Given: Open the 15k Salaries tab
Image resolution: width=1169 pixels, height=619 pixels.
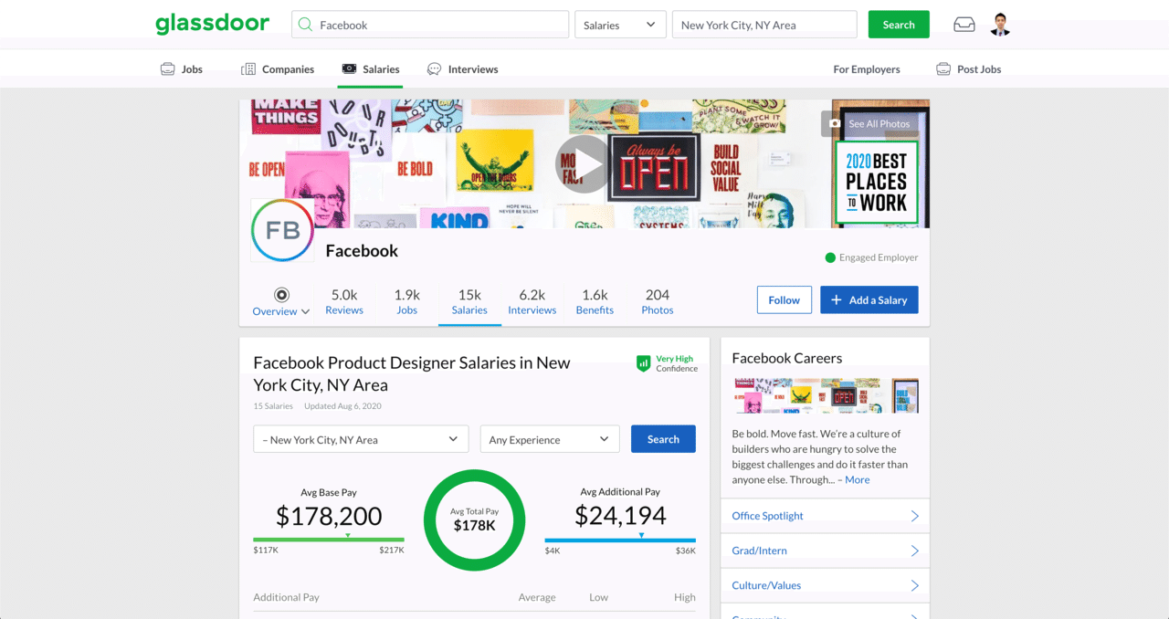Looking at the screenshot, I should [469, 302].
